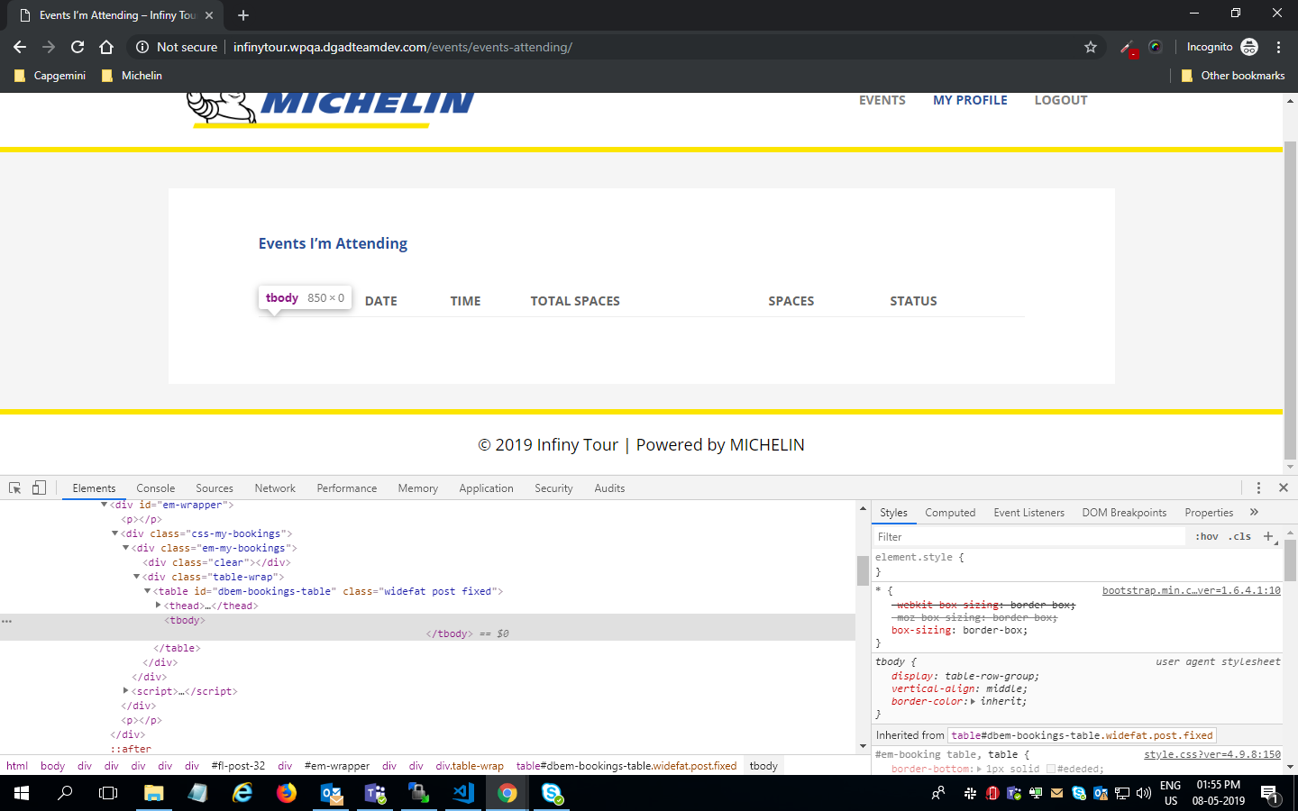Open Visual Studio Code from the taskbar
The height and width of the screenshot is (811, 1298).
click(463, 793)
